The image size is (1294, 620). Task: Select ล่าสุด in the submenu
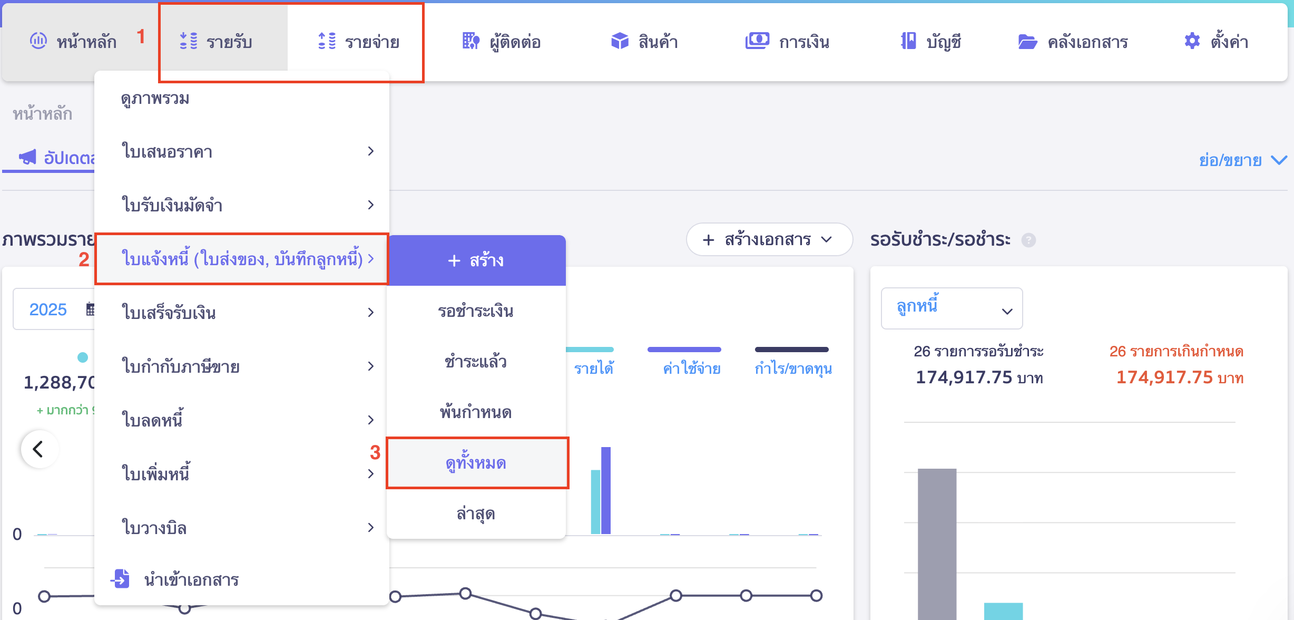pos(476,514)
